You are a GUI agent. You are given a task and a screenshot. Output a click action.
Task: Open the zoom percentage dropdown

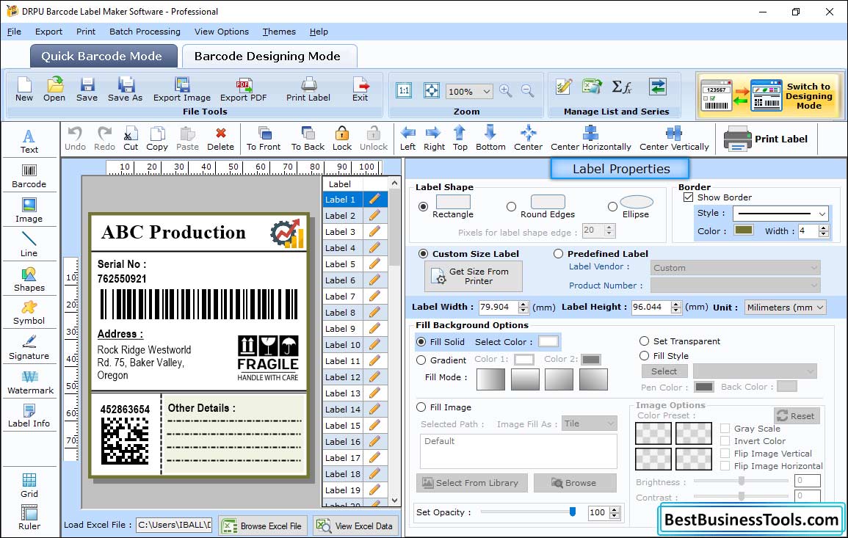coord(487,91)
